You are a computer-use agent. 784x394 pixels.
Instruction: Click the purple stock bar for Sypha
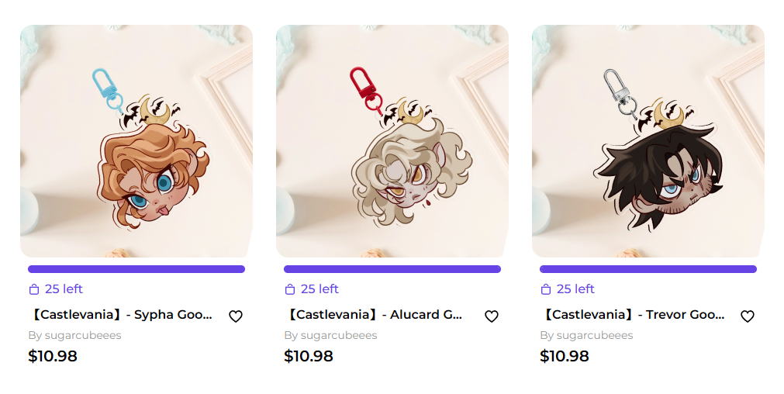(x=136, y=269)
